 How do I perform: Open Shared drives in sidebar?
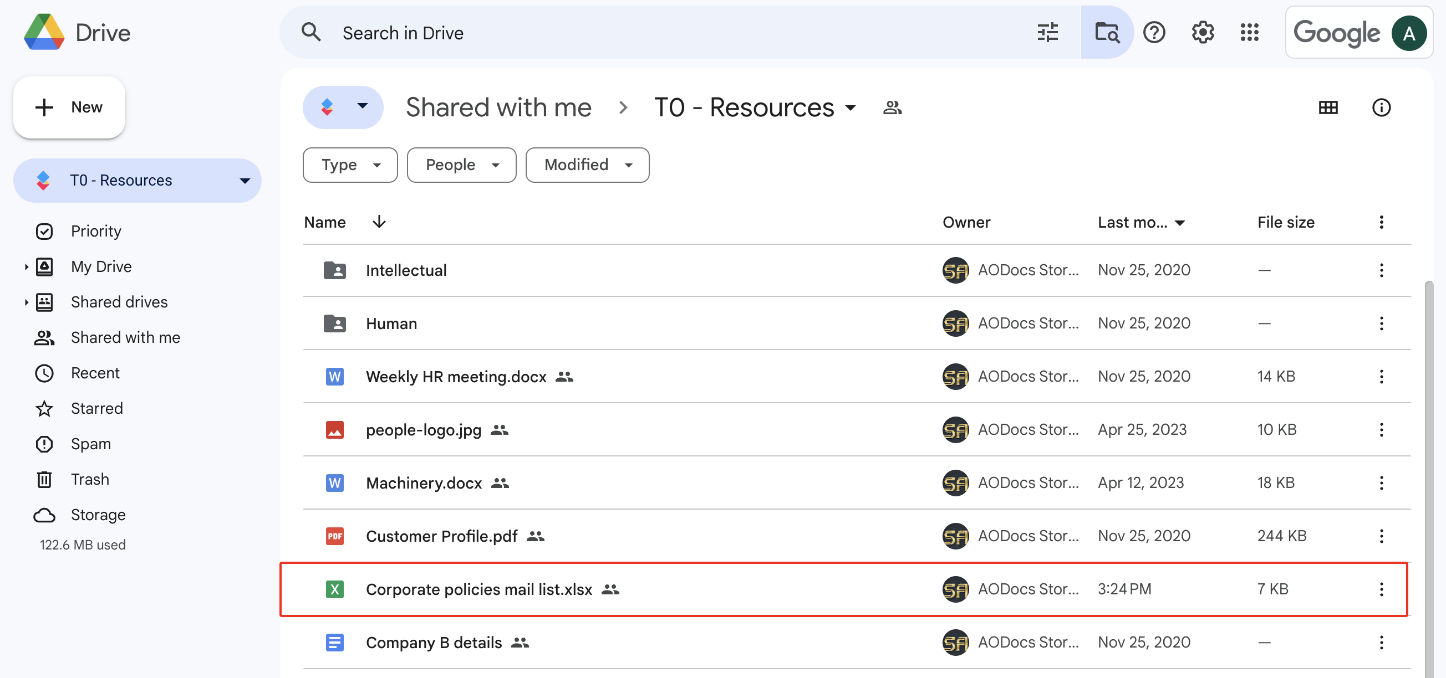(119, 302)
